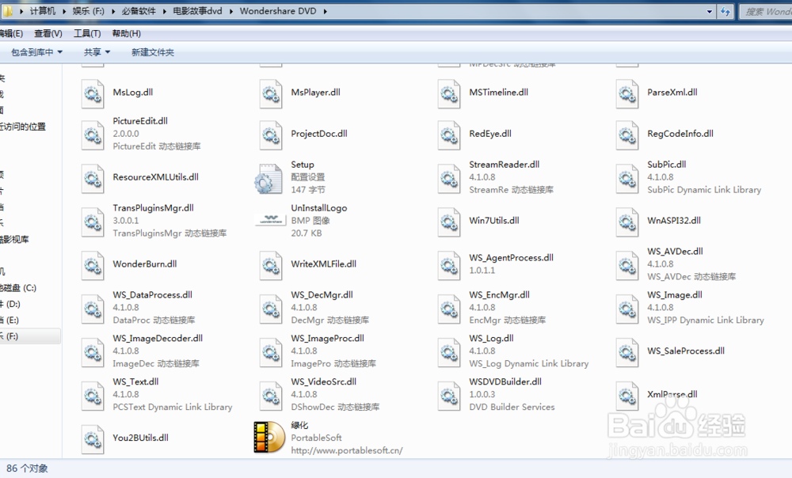Viewport: 792px width, 478px height.
Task: Click the refresh button beside address bar
Action: (725, 11)
